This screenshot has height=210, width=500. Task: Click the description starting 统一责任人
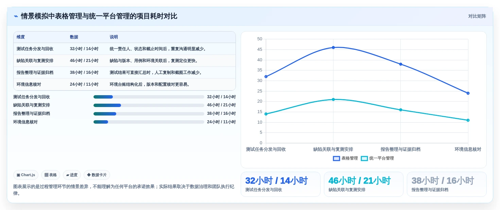click(x=158, y=49)
